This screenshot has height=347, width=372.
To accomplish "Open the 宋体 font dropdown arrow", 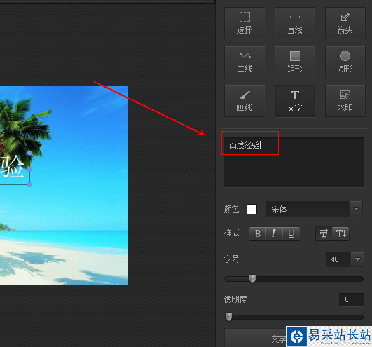I will [x=356, y=209].
